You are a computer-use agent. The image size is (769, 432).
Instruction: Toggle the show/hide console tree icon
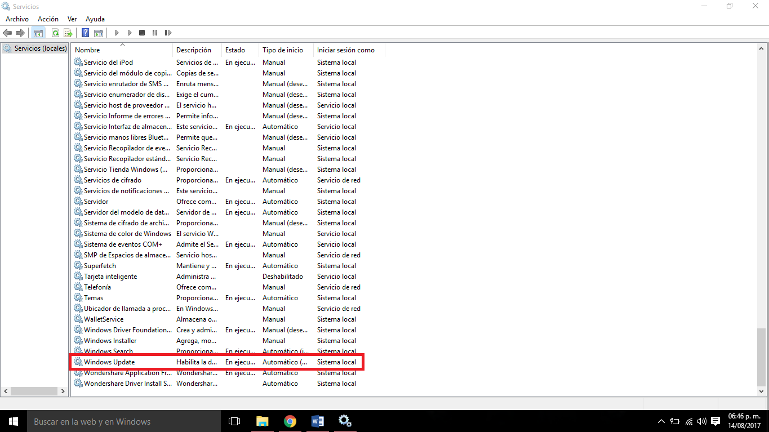pos(38,33)
